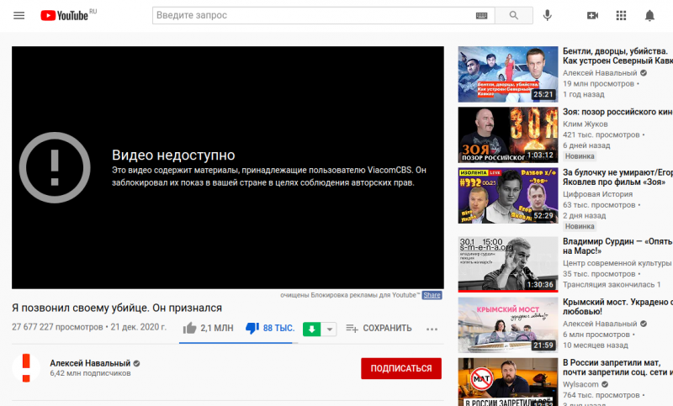
Task: Show notifications bell
Action: click(649, 15)
